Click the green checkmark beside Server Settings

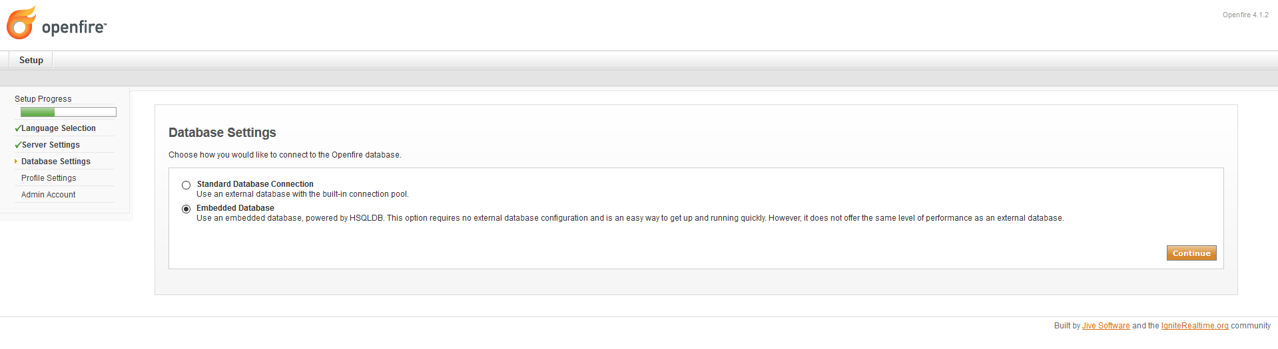pos(18,145)
